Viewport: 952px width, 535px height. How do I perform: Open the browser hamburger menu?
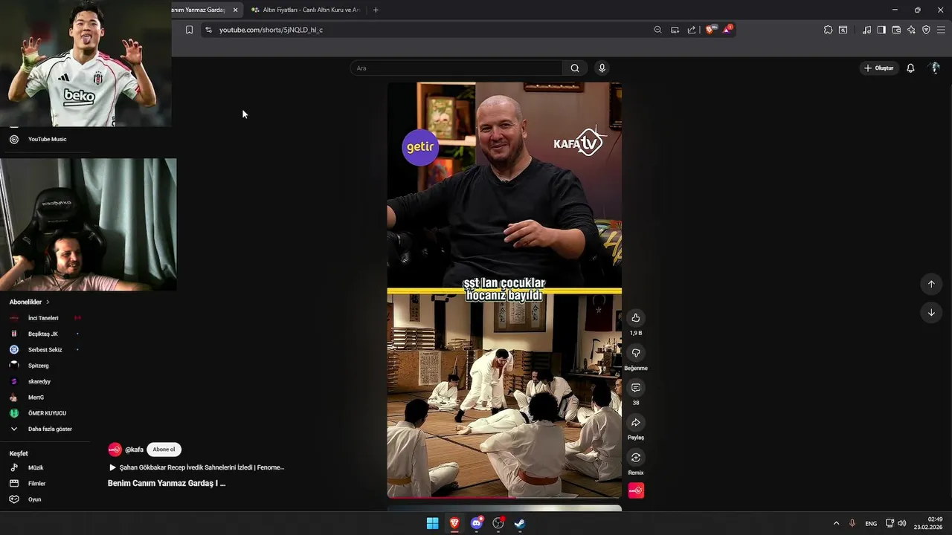[x=941, y=30]
